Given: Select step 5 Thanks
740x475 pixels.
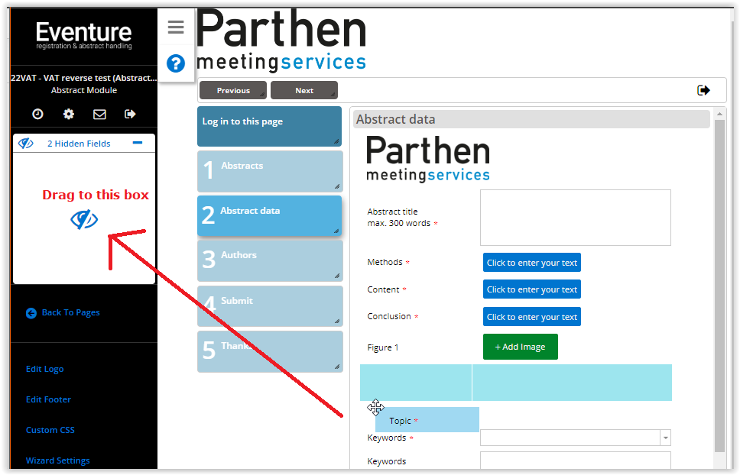Looking at the screenshot, I should tap(270, 351).
